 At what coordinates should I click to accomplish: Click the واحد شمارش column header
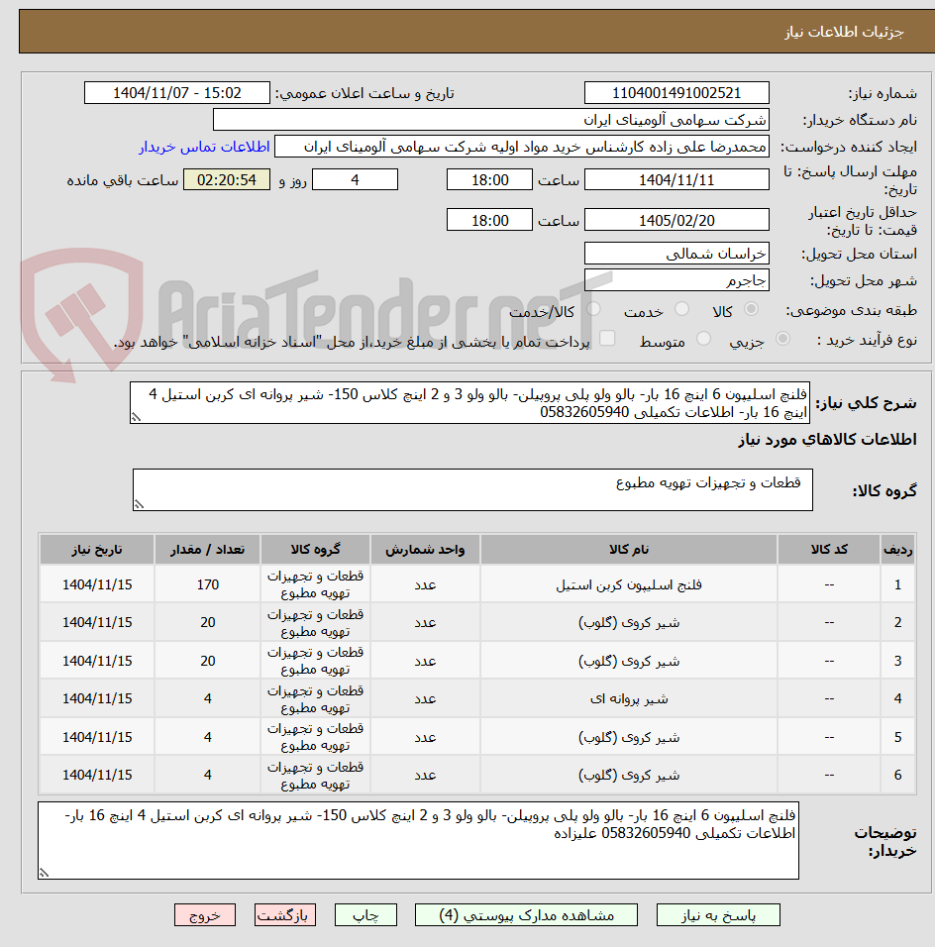point(425,549)
